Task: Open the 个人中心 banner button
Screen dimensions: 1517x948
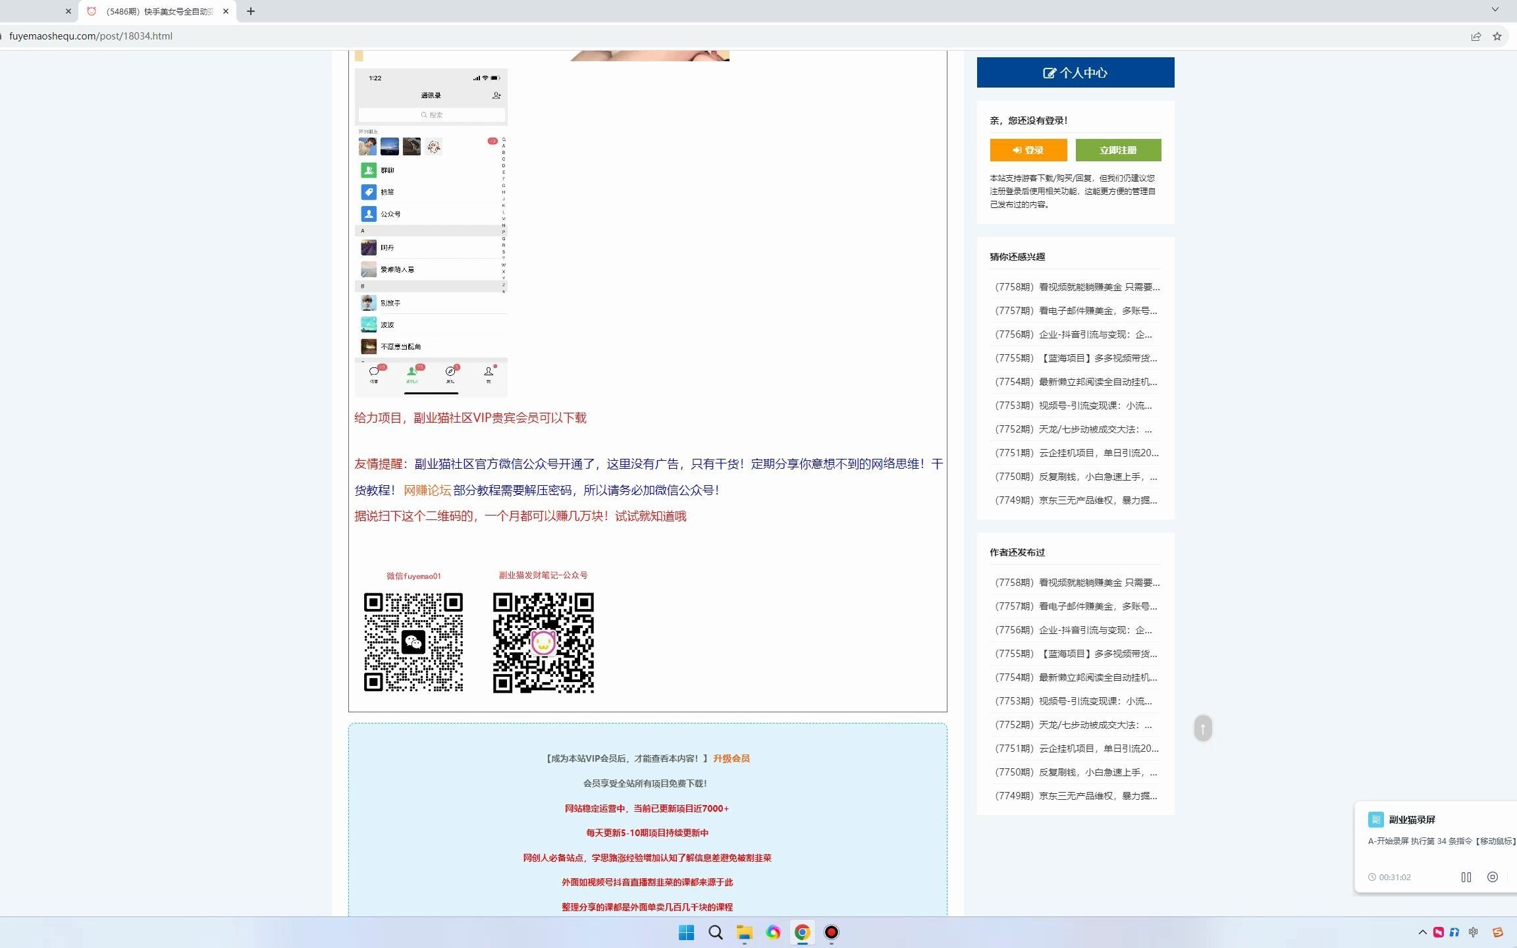Action: [1075, 72]
